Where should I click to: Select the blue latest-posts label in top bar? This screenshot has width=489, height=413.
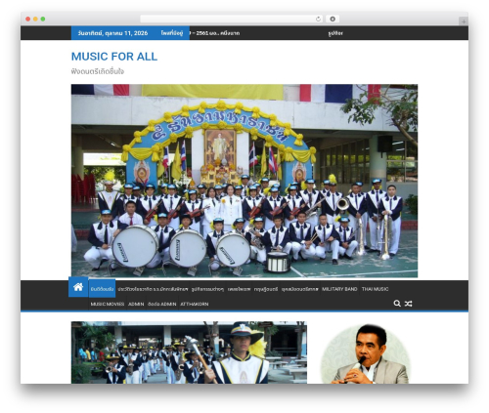[x=172, y=33]
